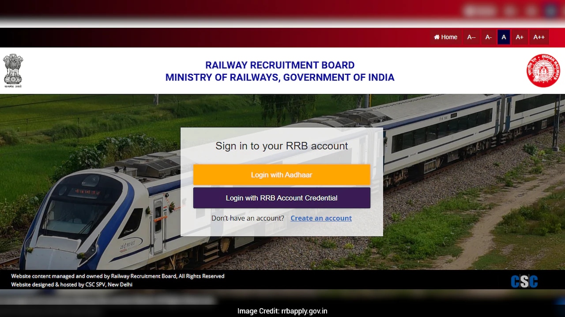Click the CSC logo in footer
Screen dimensions: 565x317
pos(524,281)
